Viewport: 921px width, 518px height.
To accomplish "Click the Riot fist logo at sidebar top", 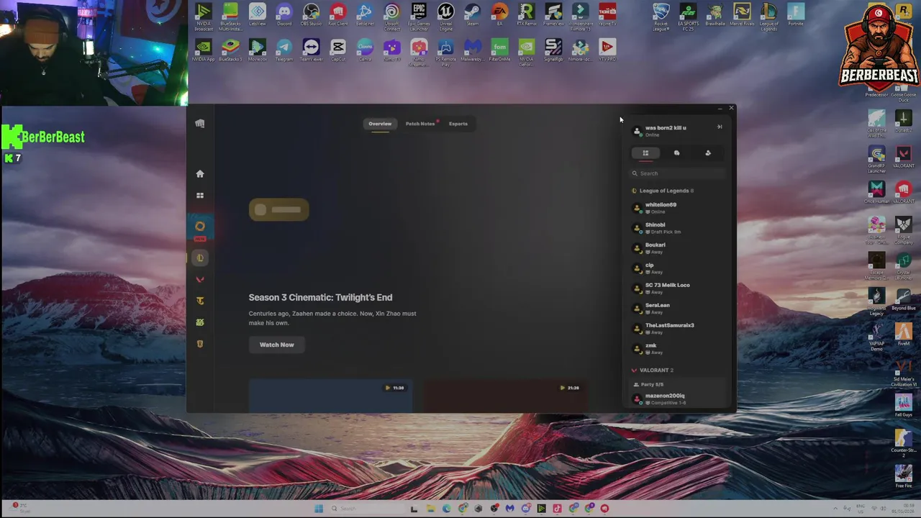I will (x=200, y=124).
